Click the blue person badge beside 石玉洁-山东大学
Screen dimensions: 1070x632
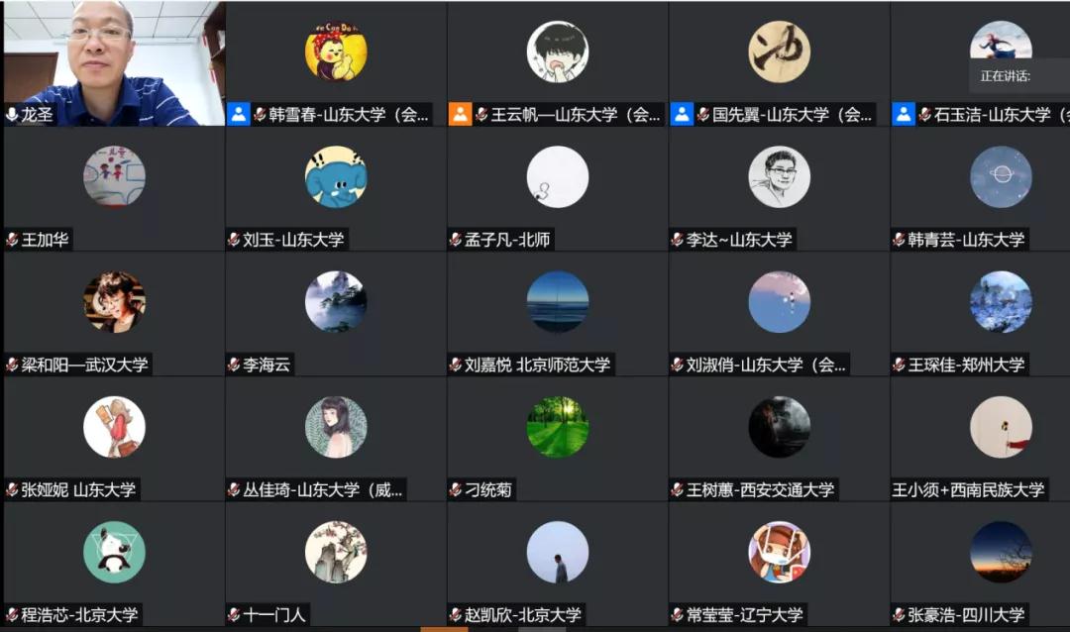click(904, 114)
